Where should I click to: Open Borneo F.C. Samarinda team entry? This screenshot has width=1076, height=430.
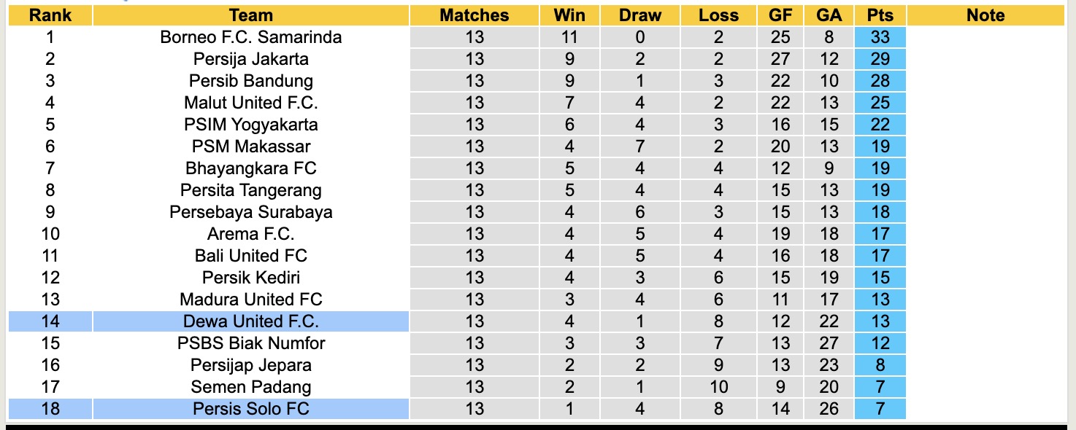pos(250,37)
